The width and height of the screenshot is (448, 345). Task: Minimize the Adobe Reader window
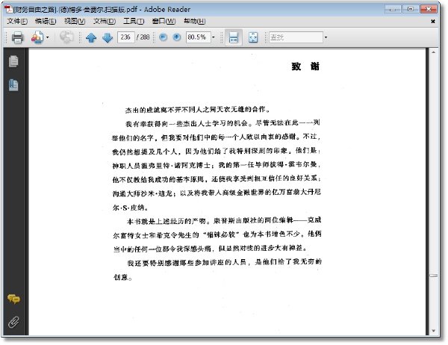pos(393,9)
